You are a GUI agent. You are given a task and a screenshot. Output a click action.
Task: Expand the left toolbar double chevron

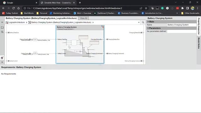[2, 62]
